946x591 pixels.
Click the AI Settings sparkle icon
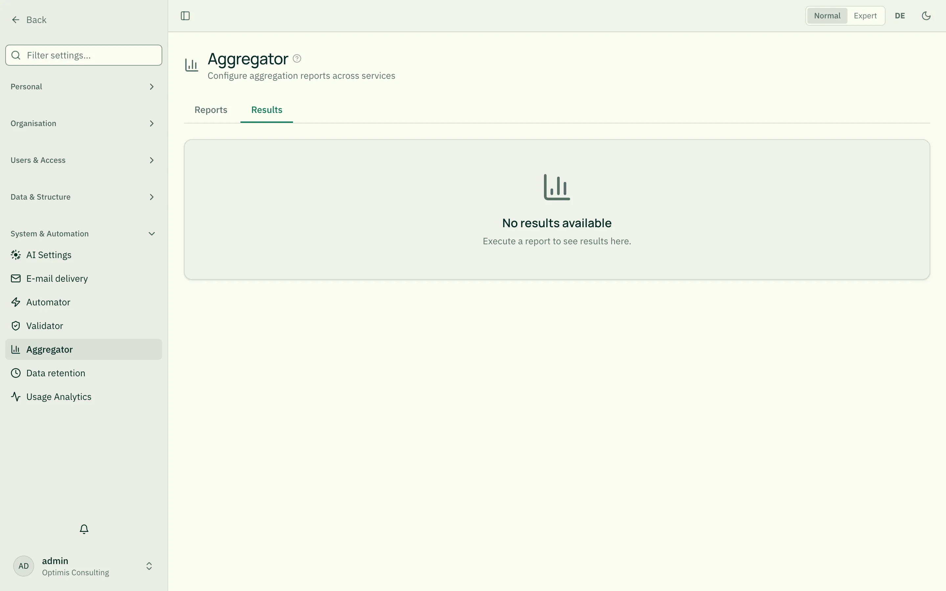(16, 255)
